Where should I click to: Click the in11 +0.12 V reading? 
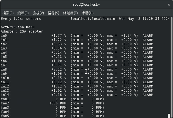click(59, 82)
